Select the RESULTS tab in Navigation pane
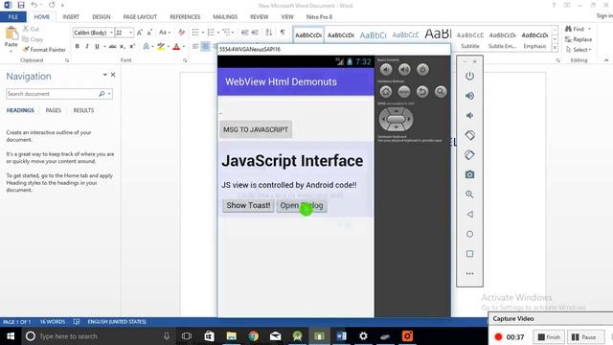The image size is (613, 345). pyautogui.click(x=83, y=110)
